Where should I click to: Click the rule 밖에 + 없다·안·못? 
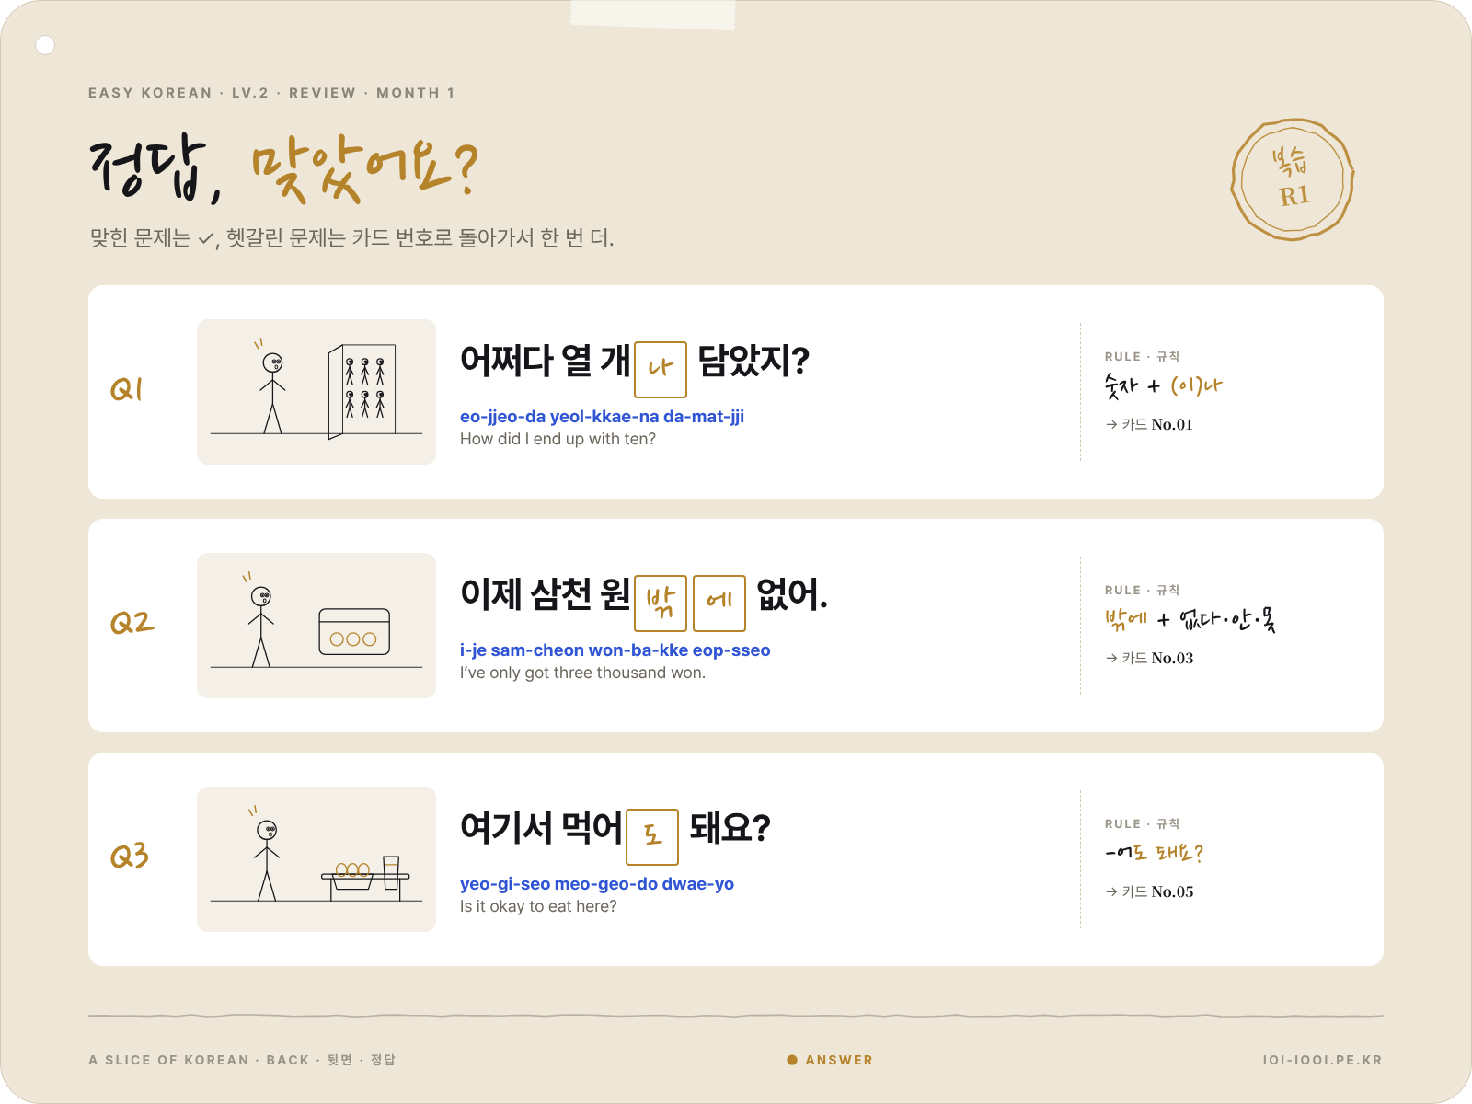coord(1190,619)
